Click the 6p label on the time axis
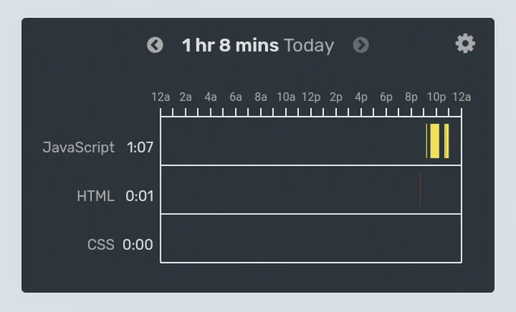Screen dimensions: 516x312 pyautogui.click(x=386, y=97)
